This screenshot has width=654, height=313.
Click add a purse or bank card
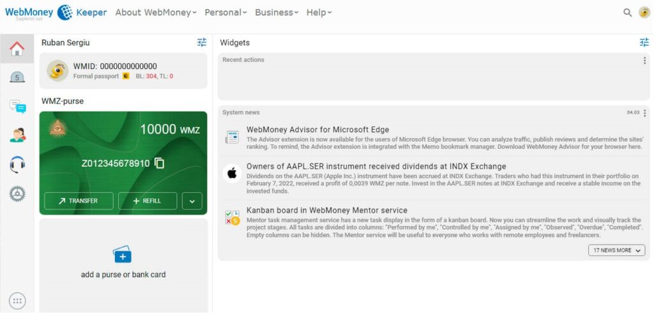123,275
